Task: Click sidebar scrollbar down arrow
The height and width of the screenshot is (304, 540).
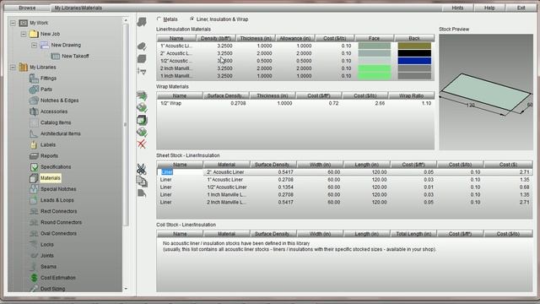Action: coord(126,289)
